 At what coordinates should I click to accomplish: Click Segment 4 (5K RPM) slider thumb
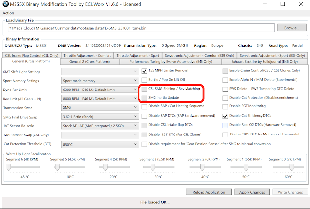(105, 167)
